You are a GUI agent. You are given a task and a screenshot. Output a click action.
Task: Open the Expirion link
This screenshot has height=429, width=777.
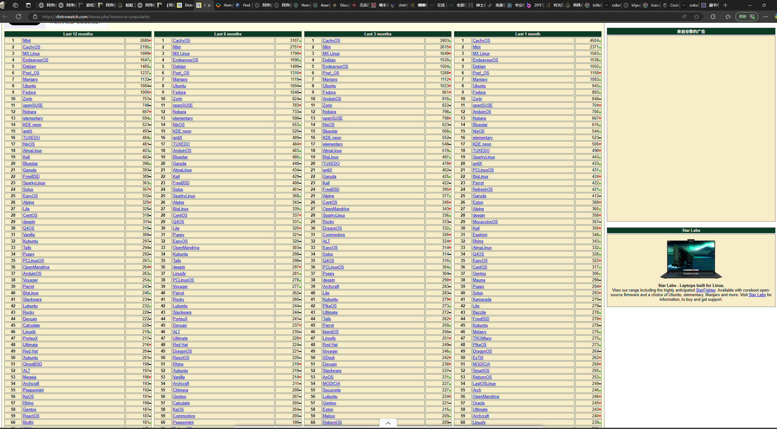pos(480,235)
